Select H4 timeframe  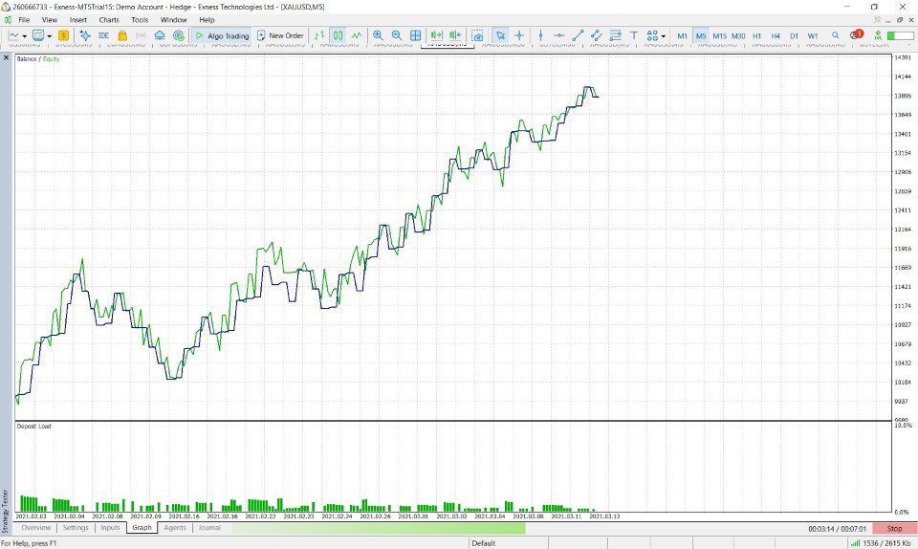[776, 36]
